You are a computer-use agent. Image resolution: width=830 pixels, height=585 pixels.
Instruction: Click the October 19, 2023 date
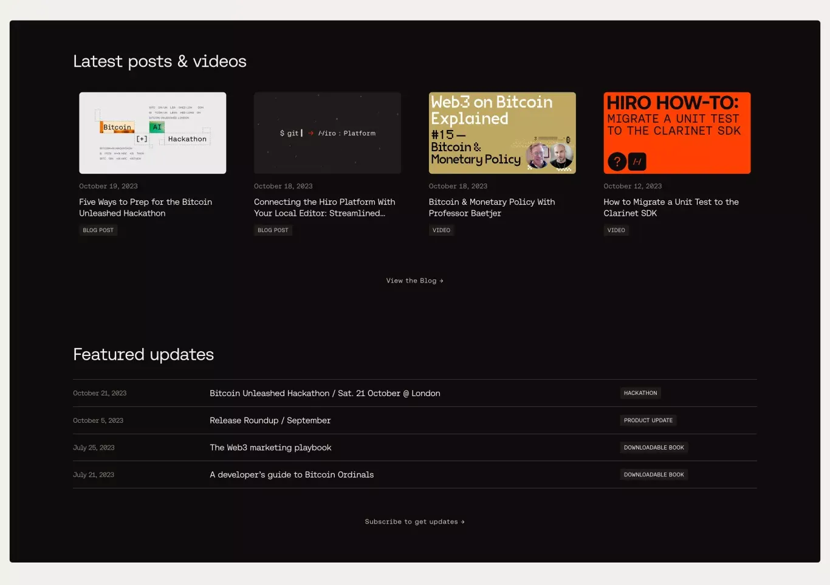(x=108, y=186)
